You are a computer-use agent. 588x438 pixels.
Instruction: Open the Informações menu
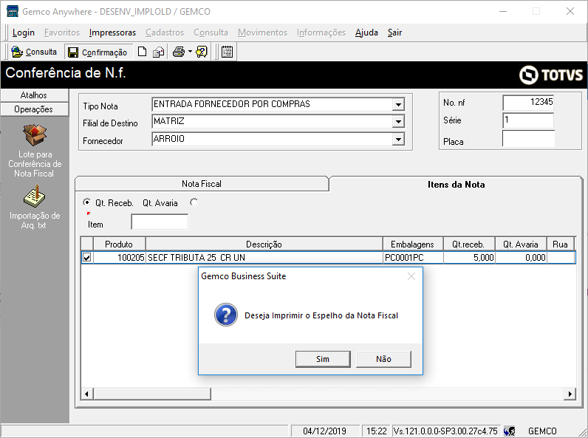tap(321, 32)
